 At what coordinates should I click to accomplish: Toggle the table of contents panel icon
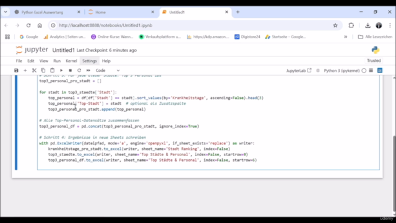380,71
